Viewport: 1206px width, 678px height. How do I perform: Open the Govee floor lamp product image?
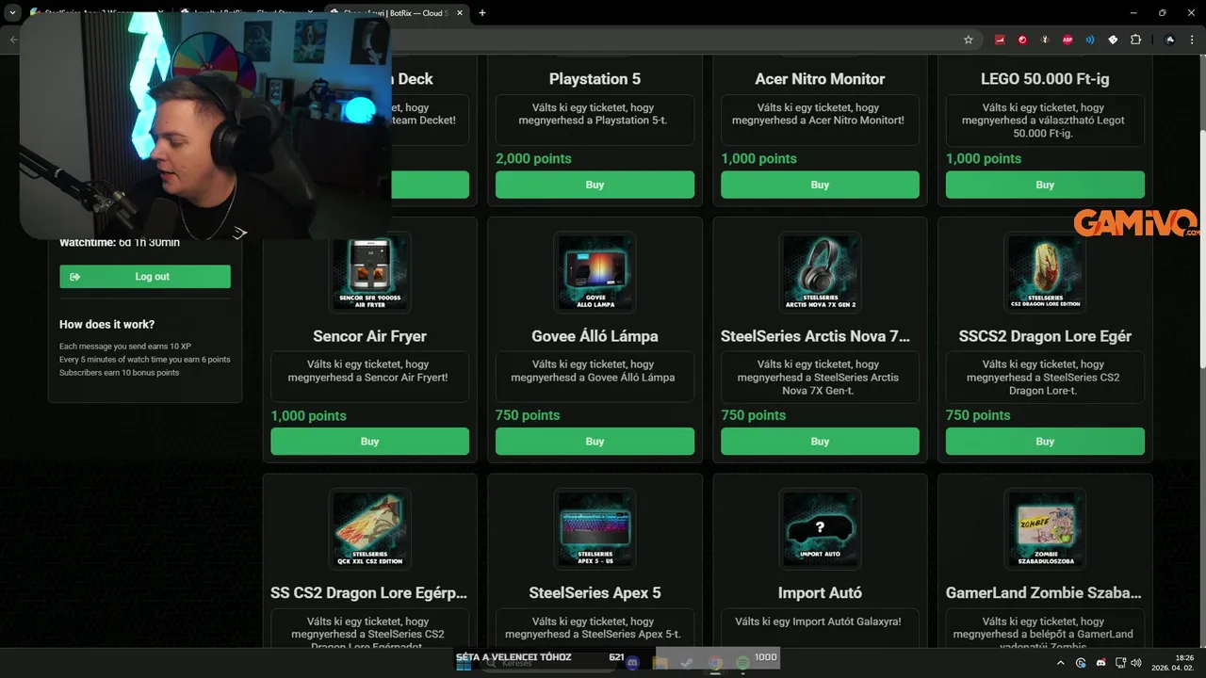click(595, 272)
